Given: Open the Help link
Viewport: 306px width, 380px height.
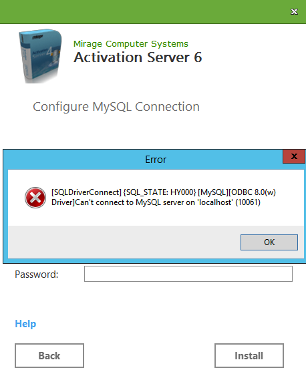Looking at the screenshot, I should [25, 324].
